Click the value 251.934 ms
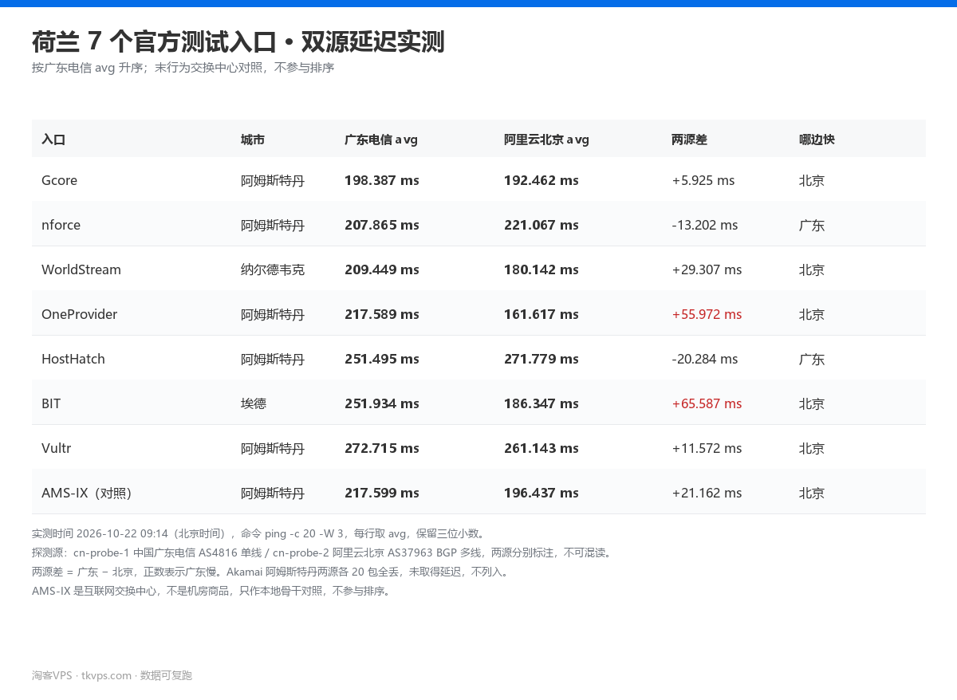Screen dimensions: 957x700 pos(382,403)
